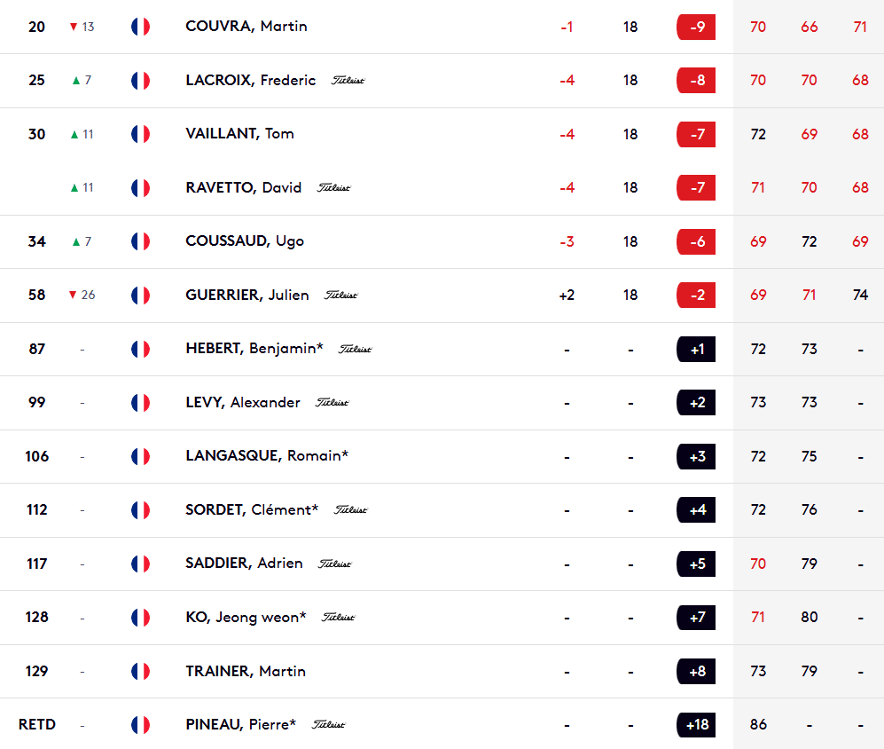Click the Titleist logo next to LEVY, Alexander
This screenshot has height=749, width=884.
point(332,403)
